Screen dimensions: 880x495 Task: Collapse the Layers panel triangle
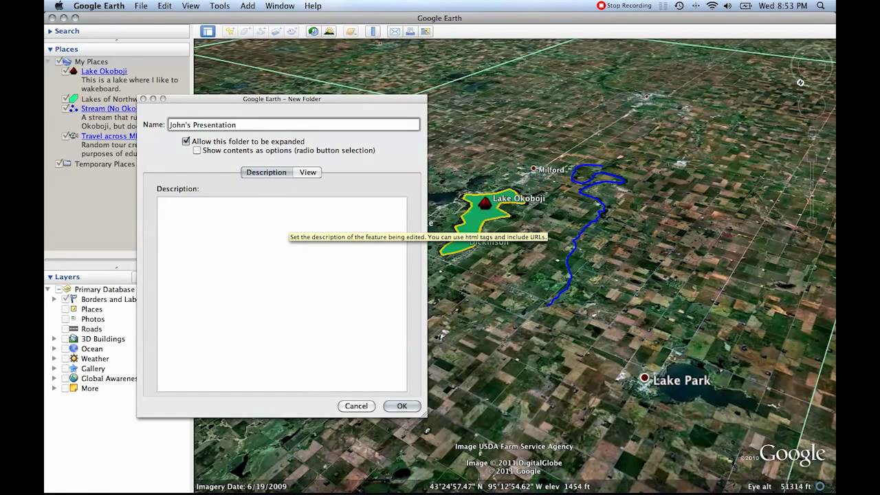click(x=50, y=277)
